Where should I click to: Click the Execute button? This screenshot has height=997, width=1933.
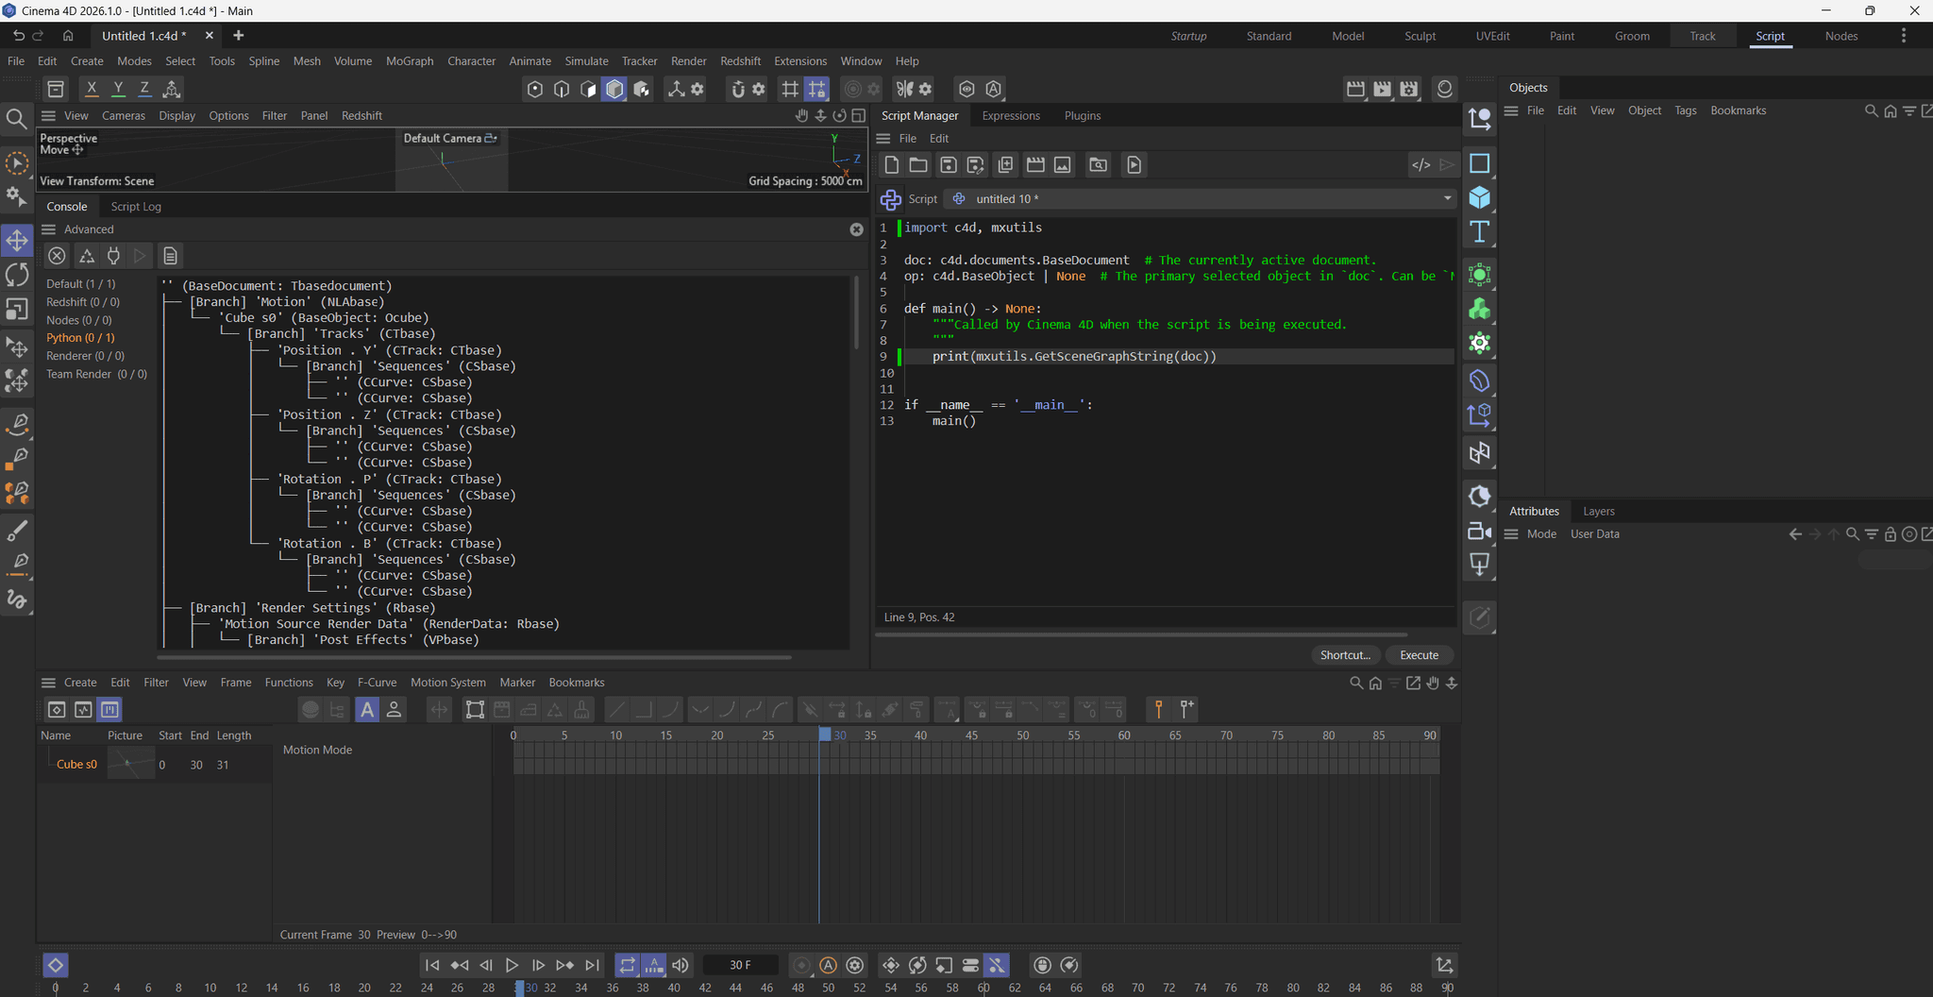pos(1419,655)
